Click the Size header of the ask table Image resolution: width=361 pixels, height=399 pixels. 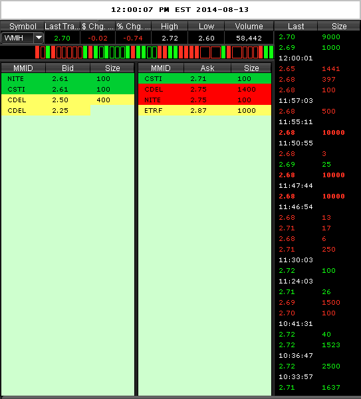pos(251,68)
